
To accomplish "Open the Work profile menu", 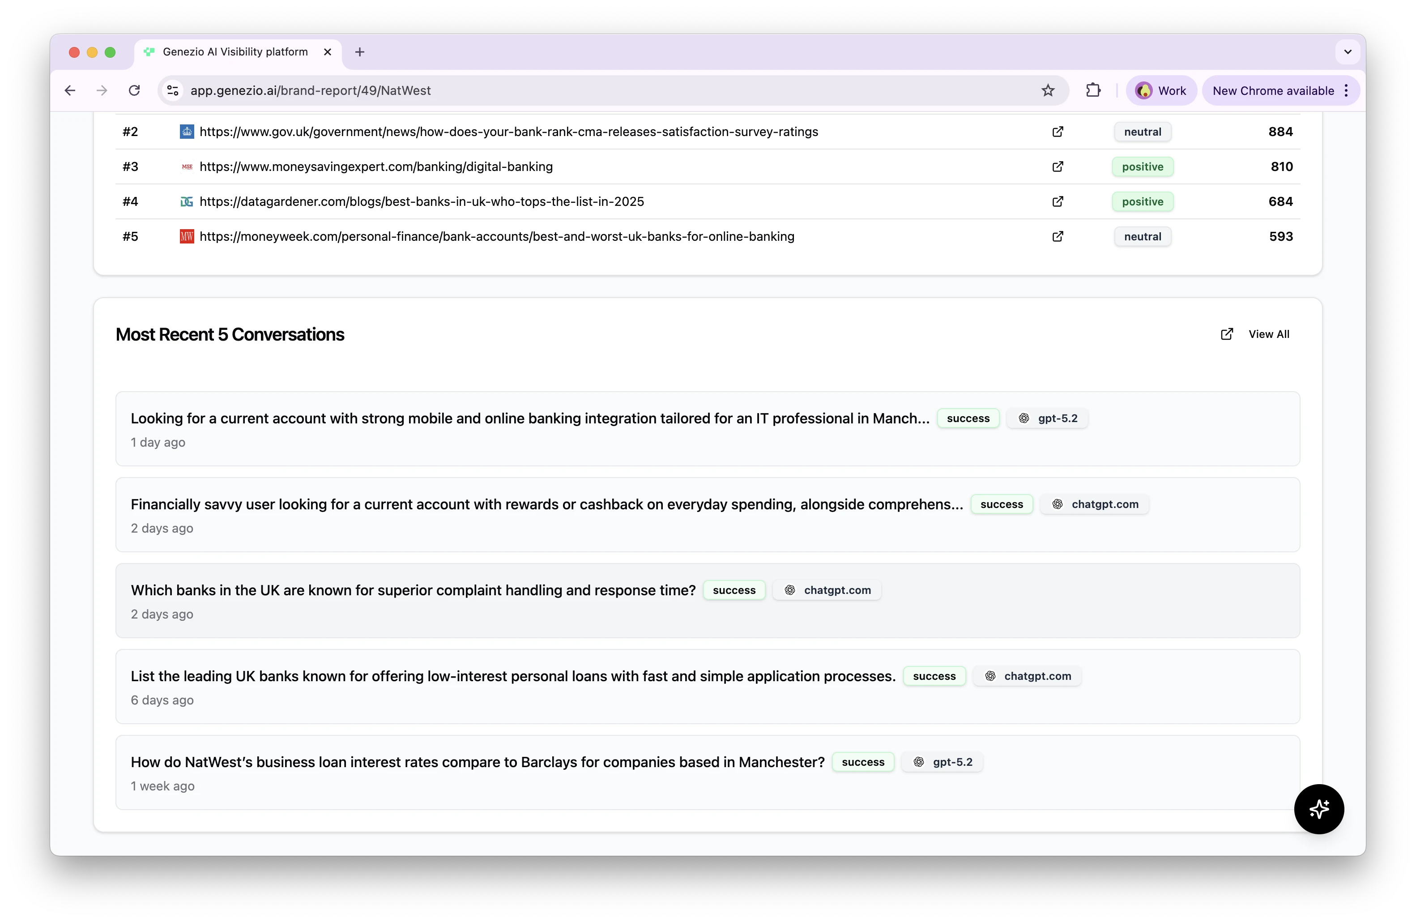I will click(1161, 90).
